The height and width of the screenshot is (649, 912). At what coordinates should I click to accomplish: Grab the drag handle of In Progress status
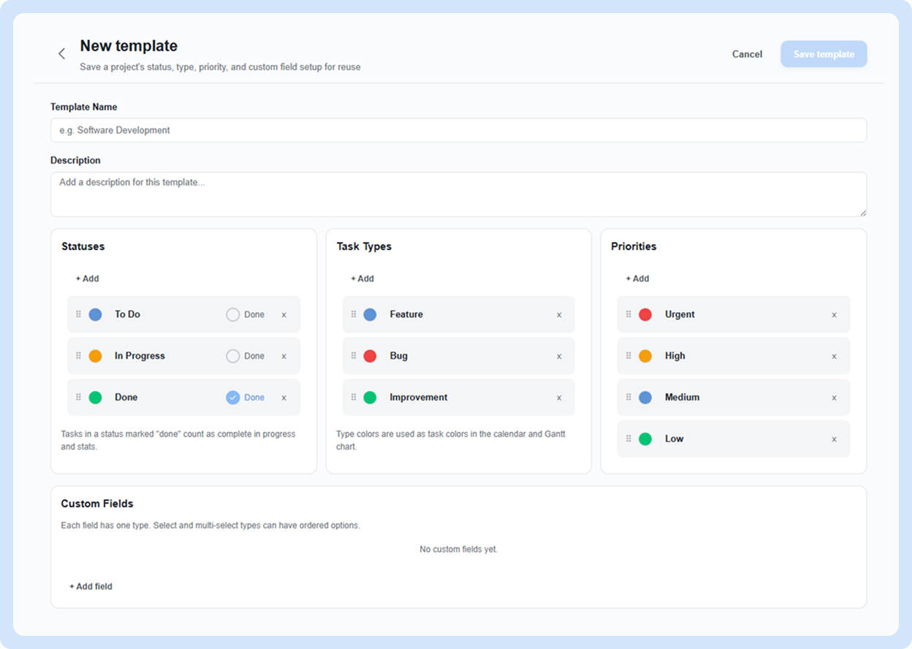(78, 356)
